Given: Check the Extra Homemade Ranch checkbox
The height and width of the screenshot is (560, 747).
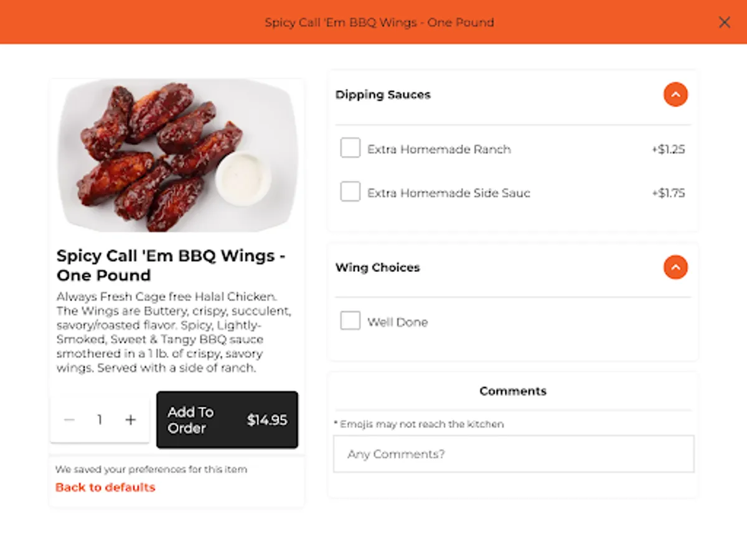Looking at the screenshot, I should pos(350,149).
